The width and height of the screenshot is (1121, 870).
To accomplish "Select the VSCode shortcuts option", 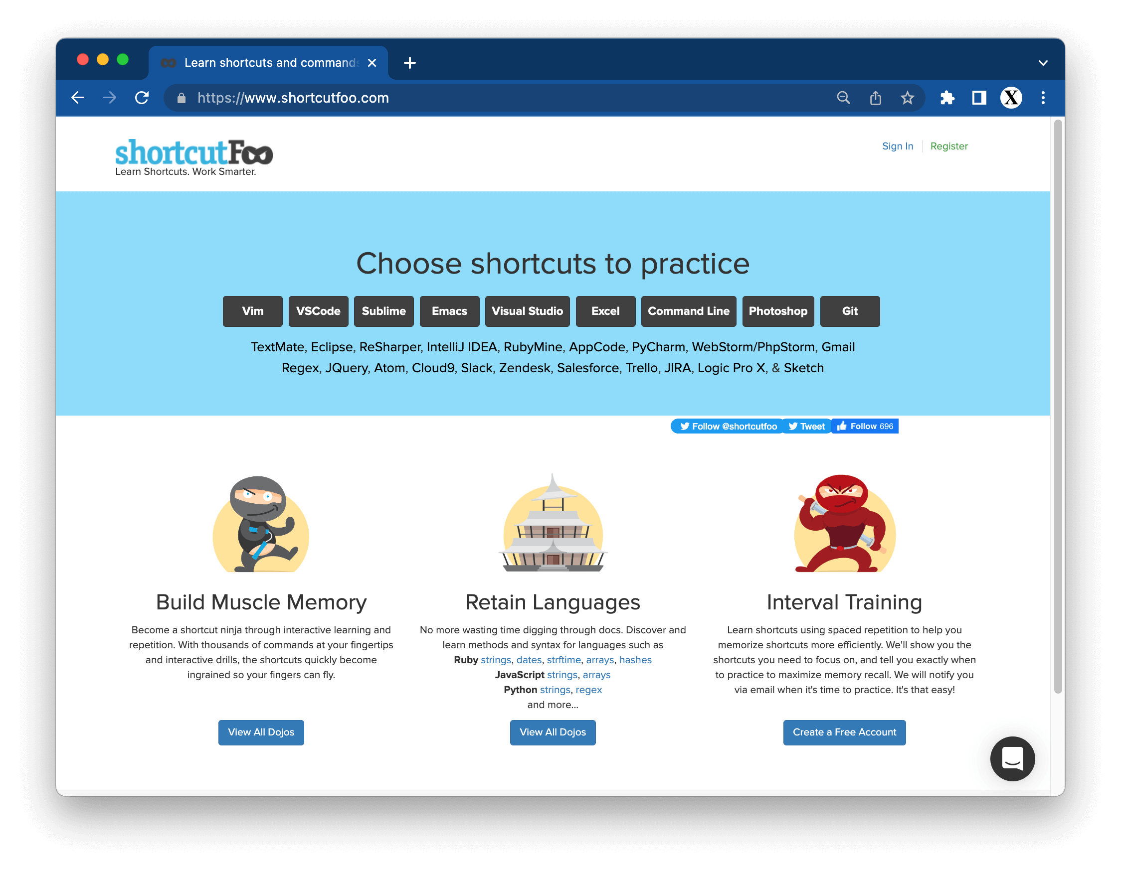I will tap(317, 311).
